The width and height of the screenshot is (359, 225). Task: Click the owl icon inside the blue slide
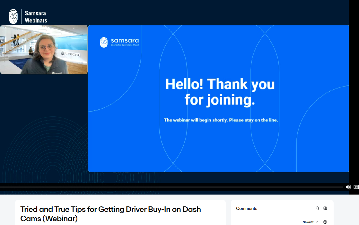(104, 42)
